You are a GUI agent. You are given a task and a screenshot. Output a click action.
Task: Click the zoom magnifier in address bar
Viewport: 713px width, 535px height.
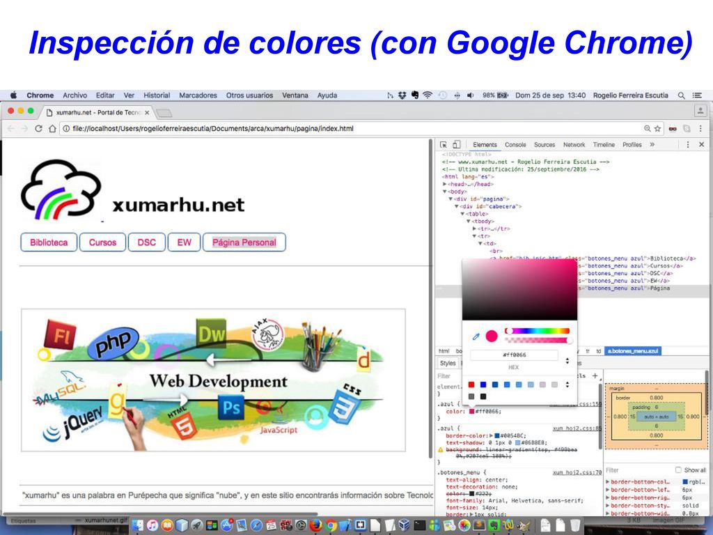coord(647,129)
